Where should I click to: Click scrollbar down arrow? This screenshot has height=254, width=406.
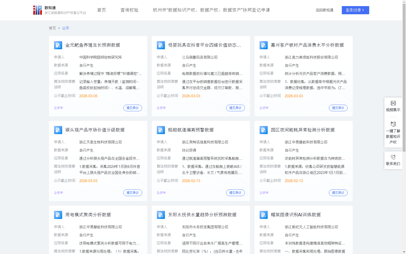point(404,252)
